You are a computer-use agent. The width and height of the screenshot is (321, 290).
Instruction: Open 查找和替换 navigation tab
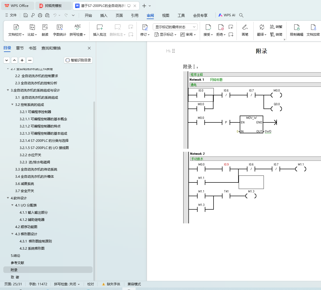pos(51,48)
